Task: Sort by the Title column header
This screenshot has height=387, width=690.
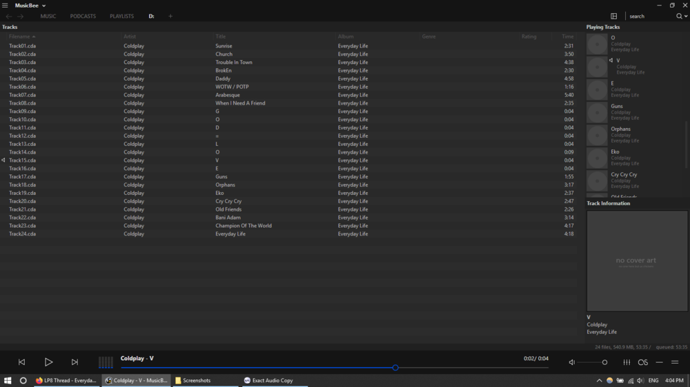Action: (x=221, y=36)
